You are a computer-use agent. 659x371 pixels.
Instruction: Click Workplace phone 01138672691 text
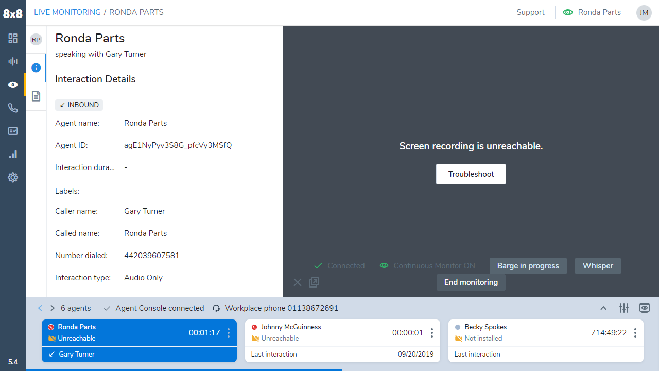point(282,308)
